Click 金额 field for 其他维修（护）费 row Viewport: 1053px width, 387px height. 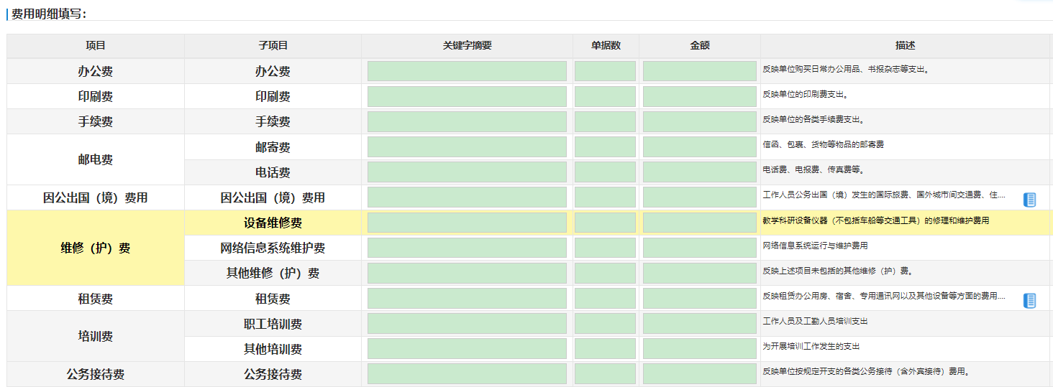(x=699, y=273)
